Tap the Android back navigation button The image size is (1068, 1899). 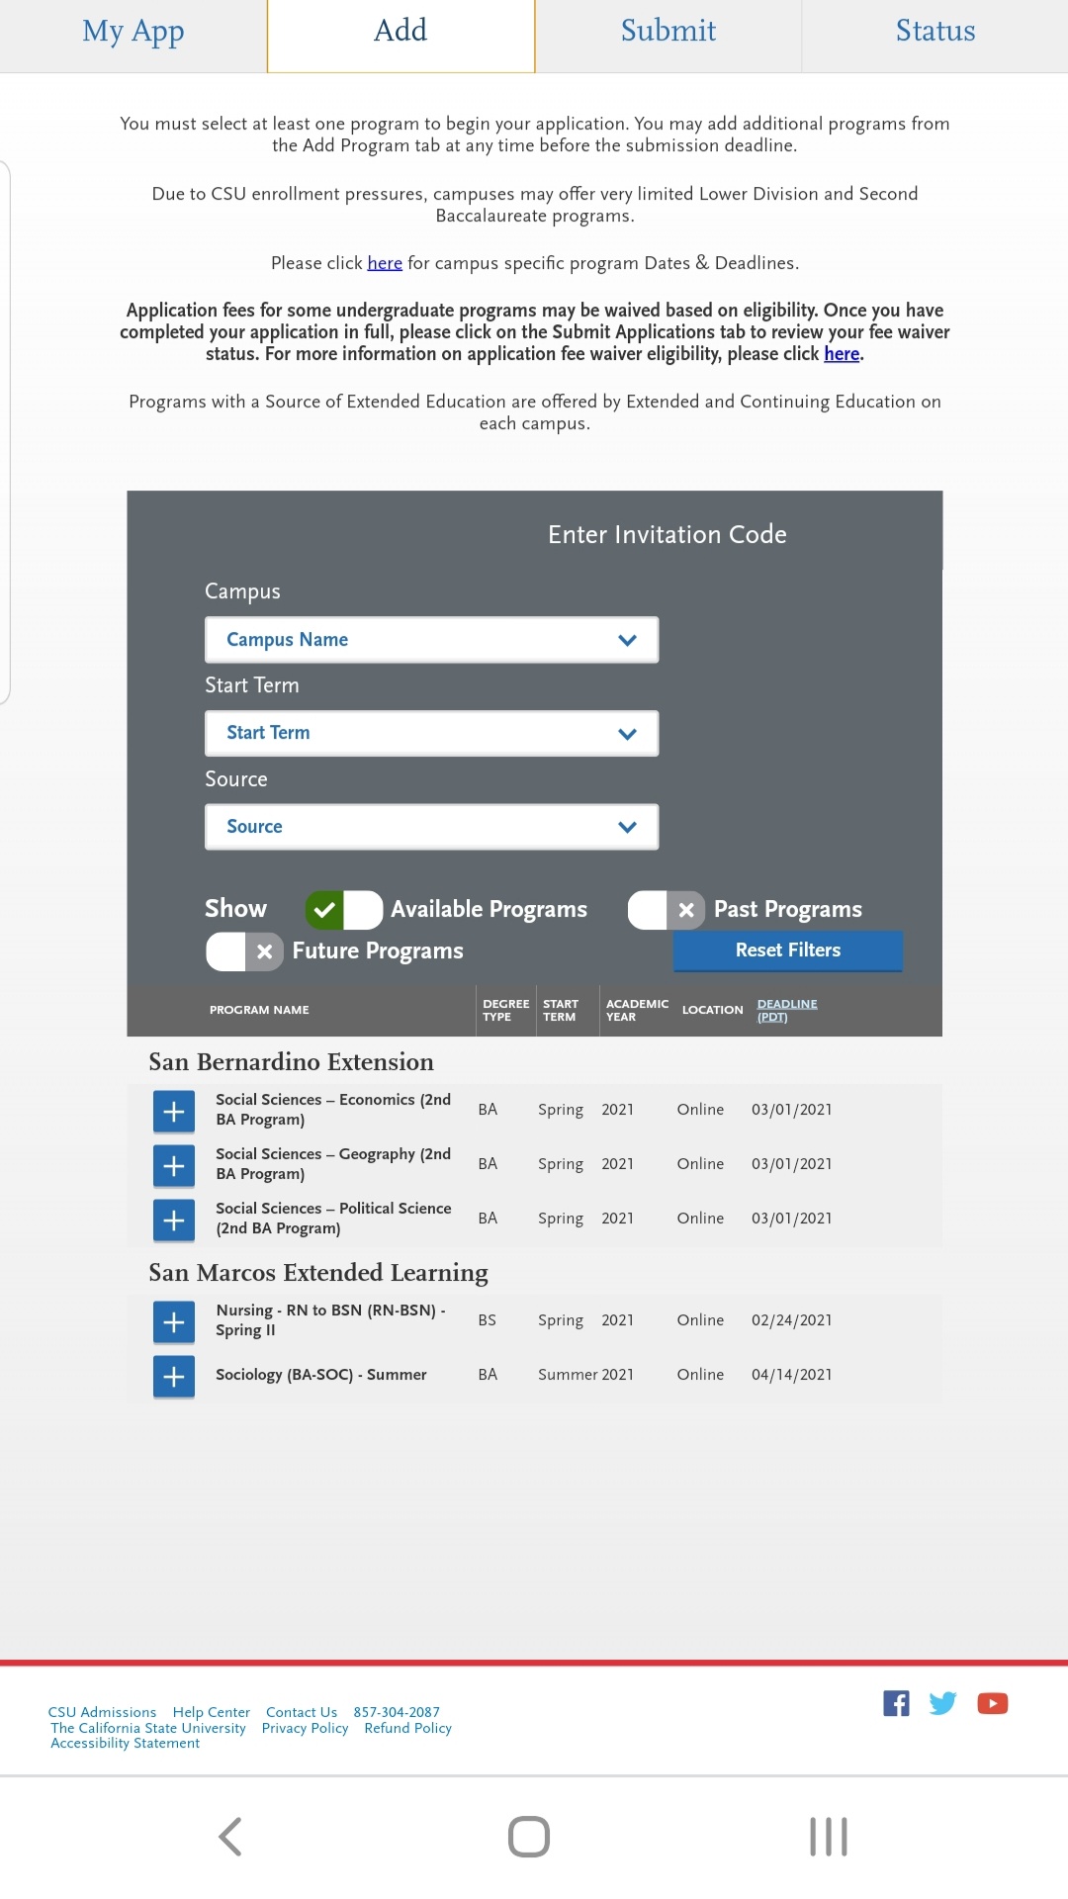[x=230, y=1837]
